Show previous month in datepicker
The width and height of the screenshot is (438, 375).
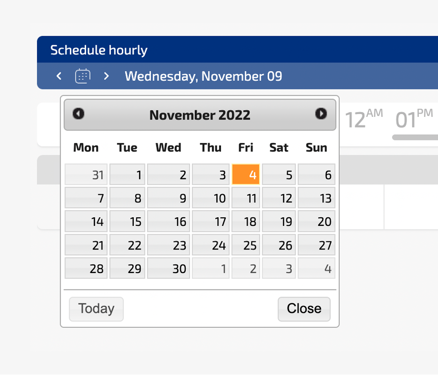pyautogui.click(x=78, y=114)
